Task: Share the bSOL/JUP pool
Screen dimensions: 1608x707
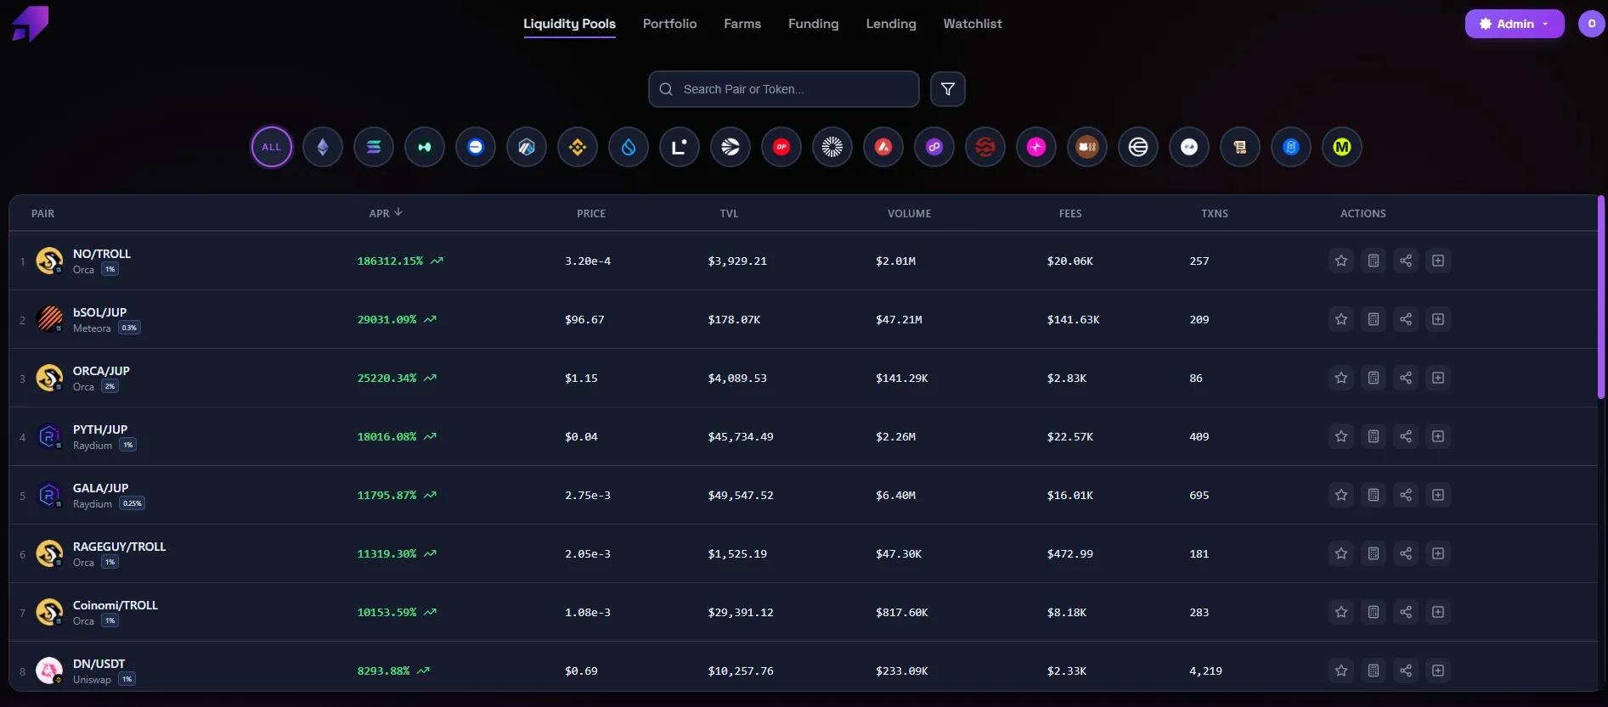Action: tap(1406, 319)
